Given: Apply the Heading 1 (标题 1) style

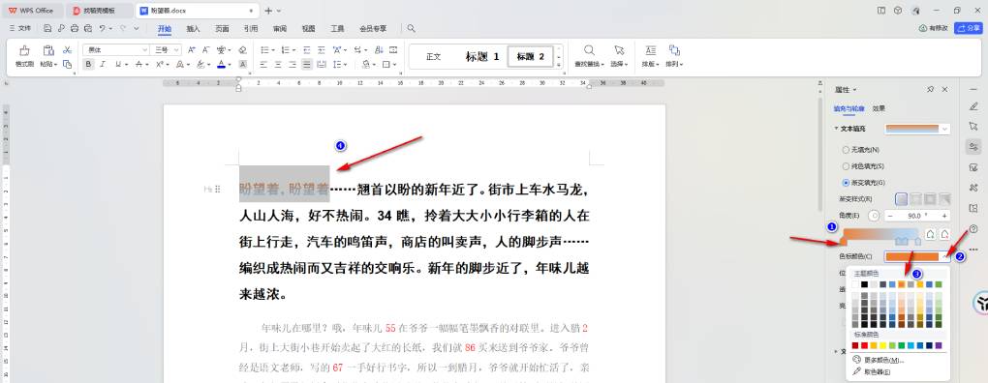Looking at the screenshot, I should pyautogui.click(x=482, y=57).
